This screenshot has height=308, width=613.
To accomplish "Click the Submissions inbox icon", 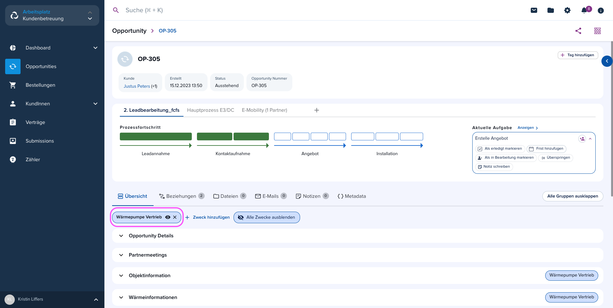I will click(x=13, y=141).
